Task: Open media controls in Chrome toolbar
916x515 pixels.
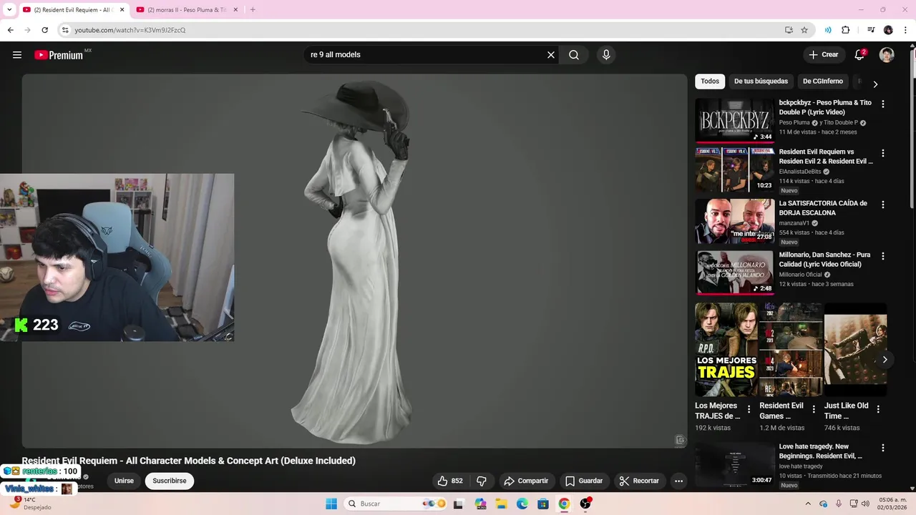Action: (871, 30)
